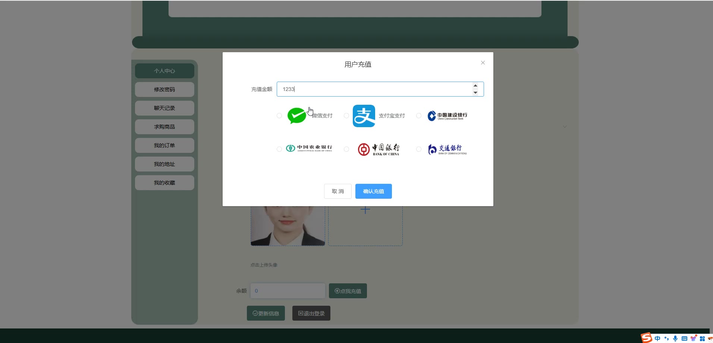Viewport: 713px width, 343px height.
Task: Focus the 充值金额 amount input field
Action: (380, 89)
